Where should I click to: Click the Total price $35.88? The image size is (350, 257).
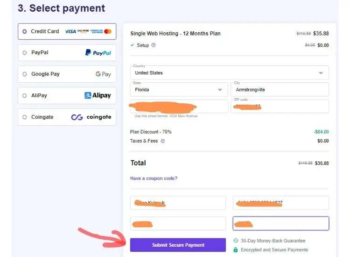(x=322, y=164)
